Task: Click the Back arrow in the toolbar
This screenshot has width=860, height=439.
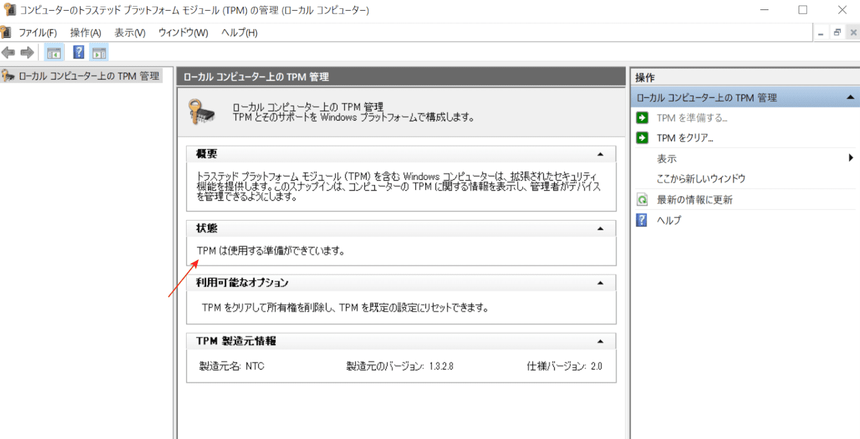Action: [x=8, y=53]
